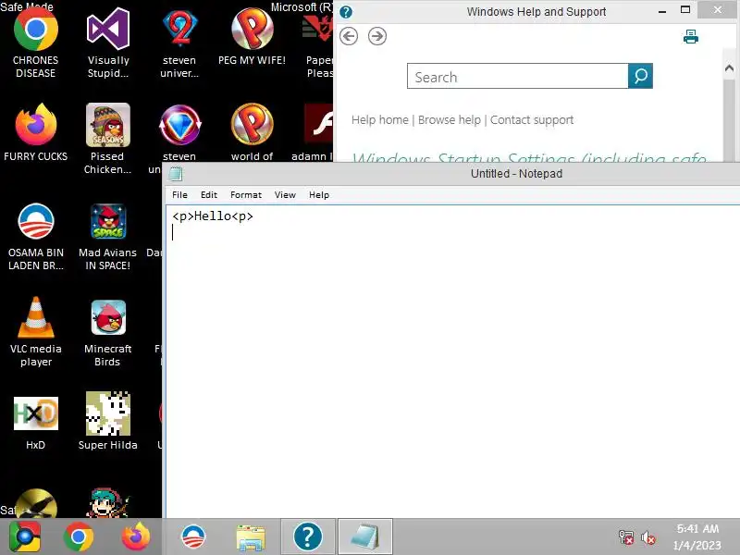Open the OSAMA BIN LADEN desktop icon
740x555 pixels.
pos(36,221)
